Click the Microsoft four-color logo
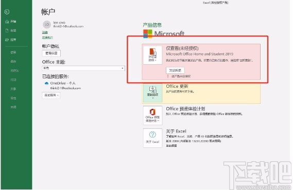This screenshot has width=293, height=190. click(x=148, y=34)
